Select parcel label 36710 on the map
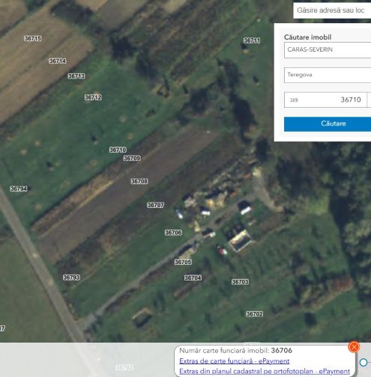Viewport: 371px width, 377px height. (118, 150)
